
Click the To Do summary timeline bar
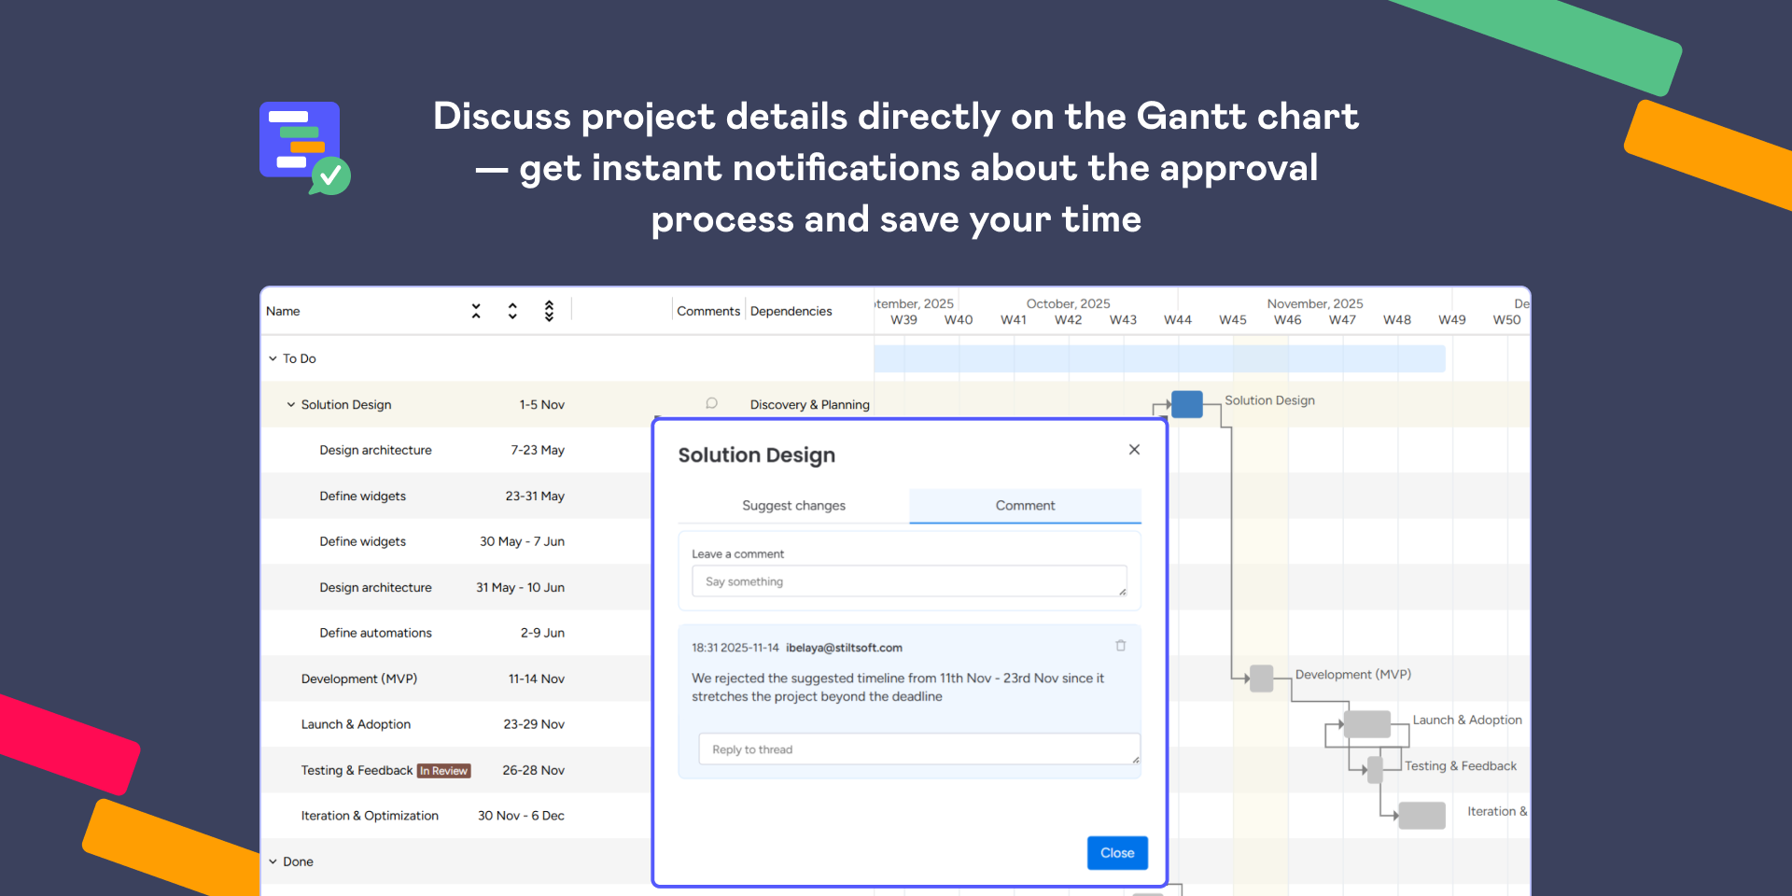click(1158, 358)
